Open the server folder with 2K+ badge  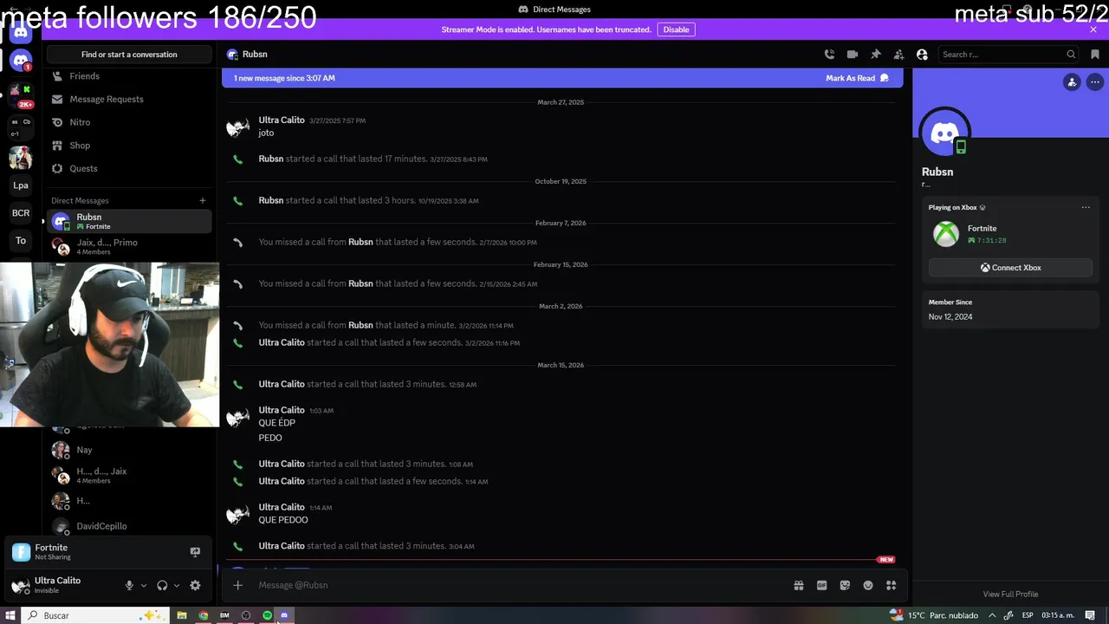[21, 94]
